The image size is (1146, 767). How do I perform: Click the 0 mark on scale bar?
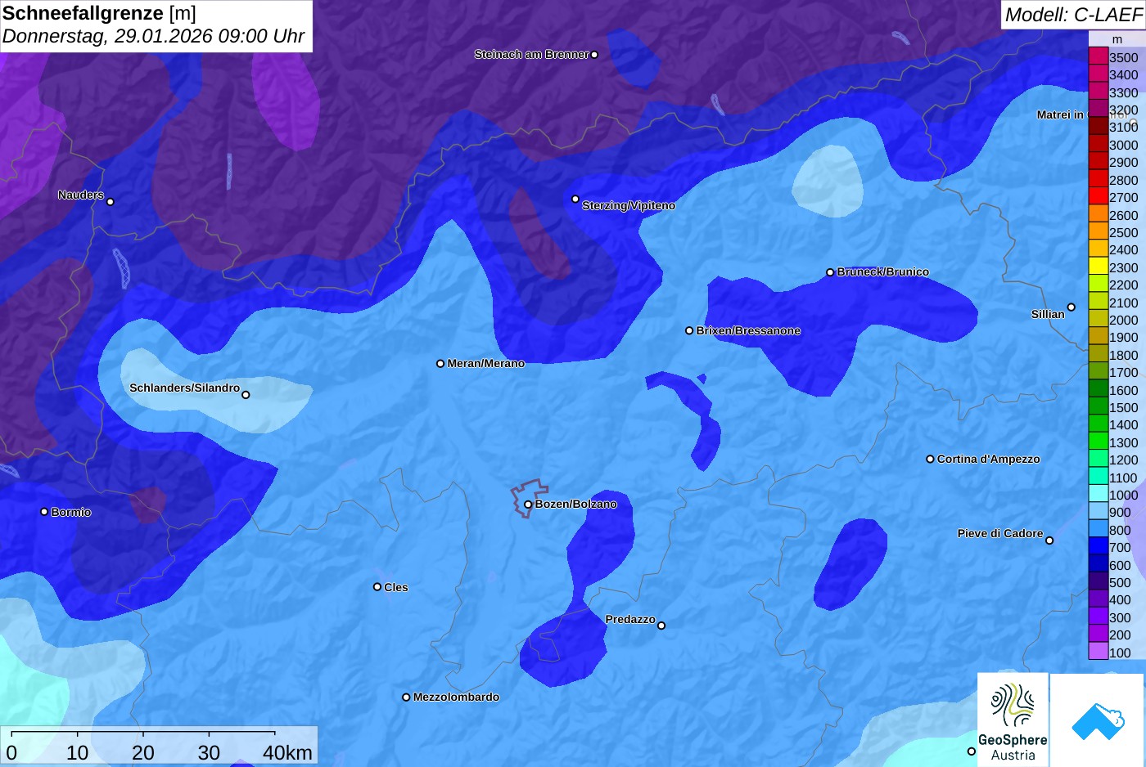pos(11,752)
